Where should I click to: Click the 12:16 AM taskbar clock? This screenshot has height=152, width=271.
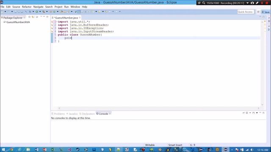263,150
